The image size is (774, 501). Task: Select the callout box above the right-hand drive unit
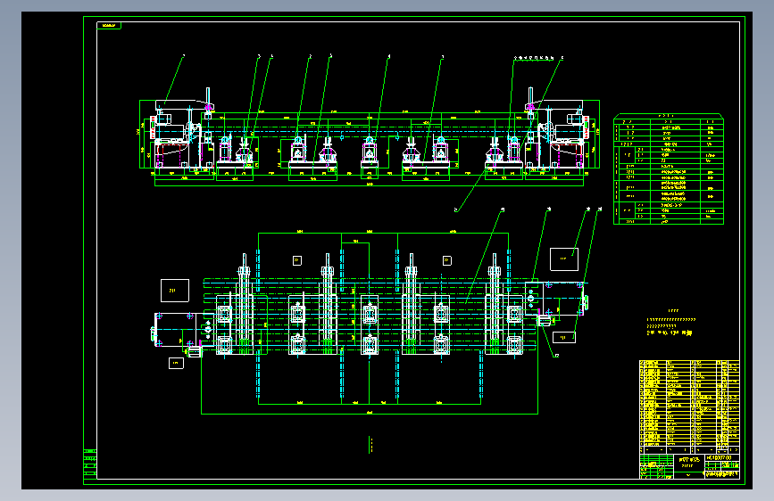(563, 259)
